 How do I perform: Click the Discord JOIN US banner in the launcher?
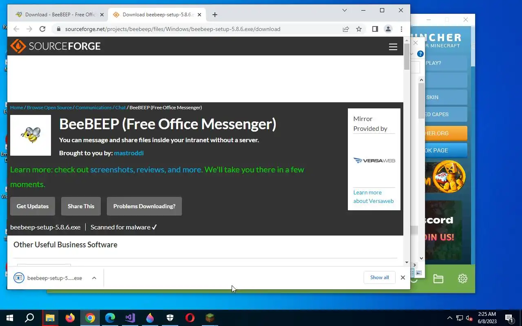pyautogui.click(x=443, y=230)
